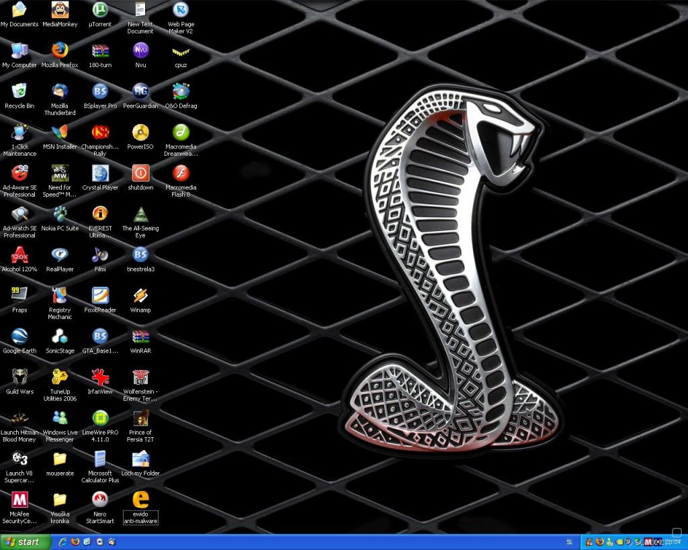
Task: Open the Windows start menu
Action: pyautogui.click(x=25, y=542)
